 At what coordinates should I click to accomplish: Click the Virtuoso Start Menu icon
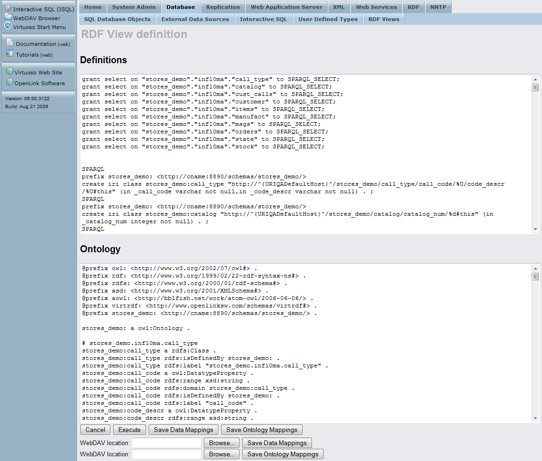coord(8,26)
